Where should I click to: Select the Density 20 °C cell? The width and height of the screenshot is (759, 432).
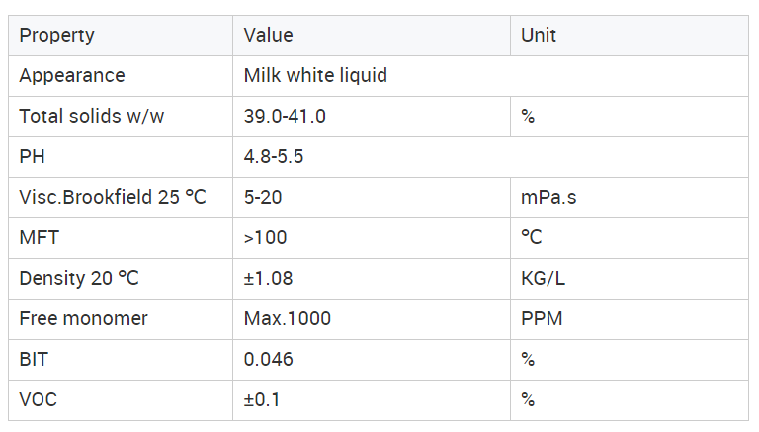click(121, 279)
